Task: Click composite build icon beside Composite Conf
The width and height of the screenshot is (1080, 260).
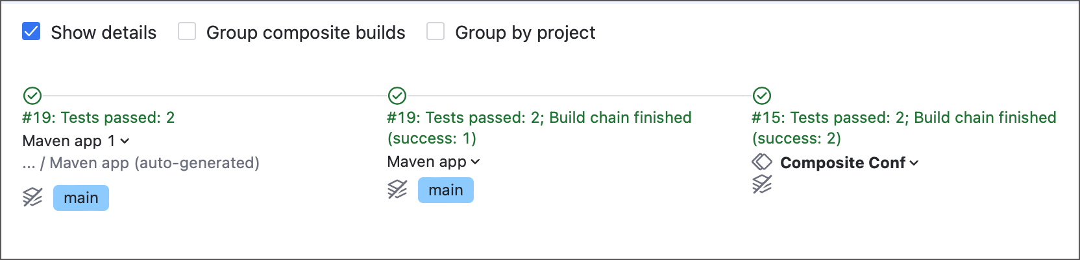Action: coord(762,162)
